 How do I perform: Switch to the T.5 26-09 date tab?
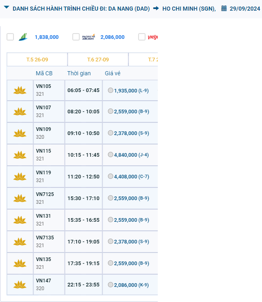point(37,60)
